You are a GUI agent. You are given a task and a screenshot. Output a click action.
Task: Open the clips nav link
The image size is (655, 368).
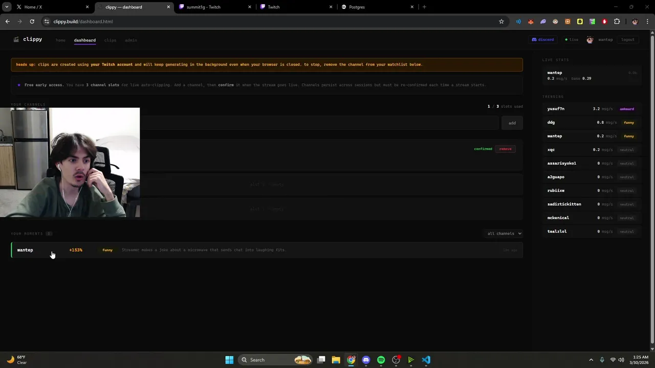coord(110,40)
